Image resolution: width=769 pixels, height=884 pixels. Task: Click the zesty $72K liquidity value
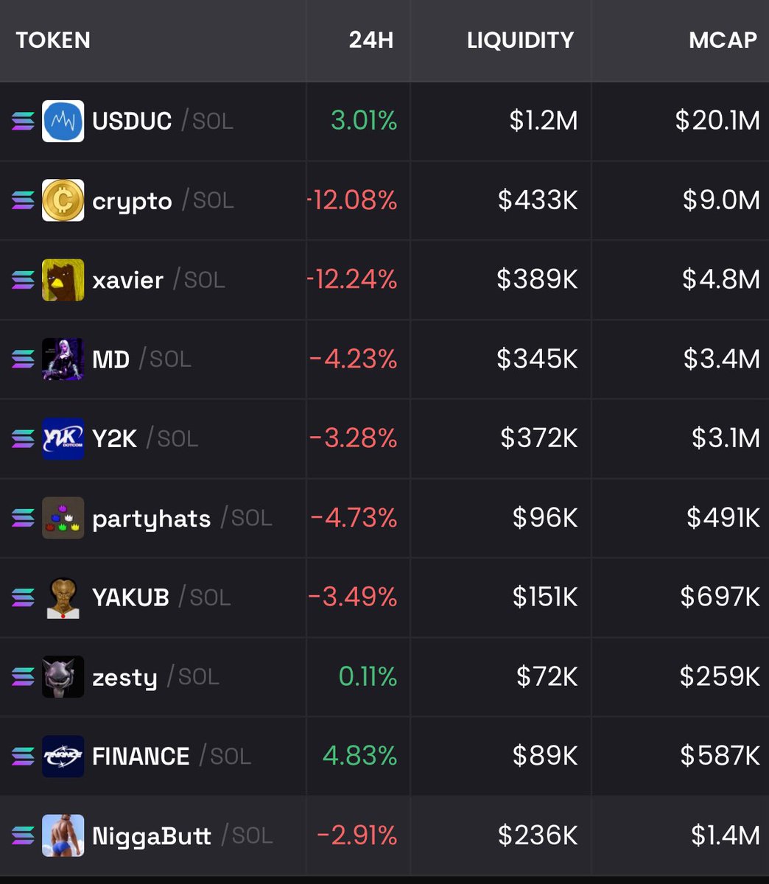pos(547,677)
